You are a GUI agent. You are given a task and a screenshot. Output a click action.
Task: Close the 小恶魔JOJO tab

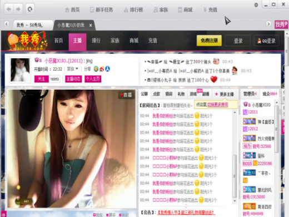point(91,25)
